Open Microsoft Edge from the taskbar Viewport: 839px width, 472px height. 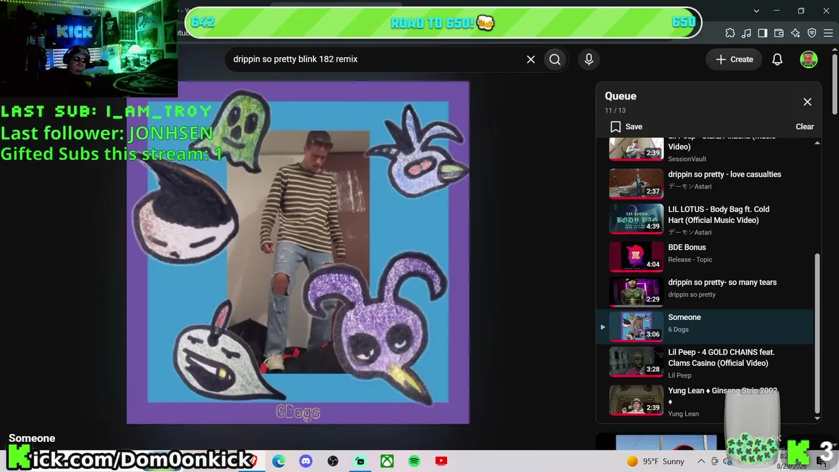279,462
